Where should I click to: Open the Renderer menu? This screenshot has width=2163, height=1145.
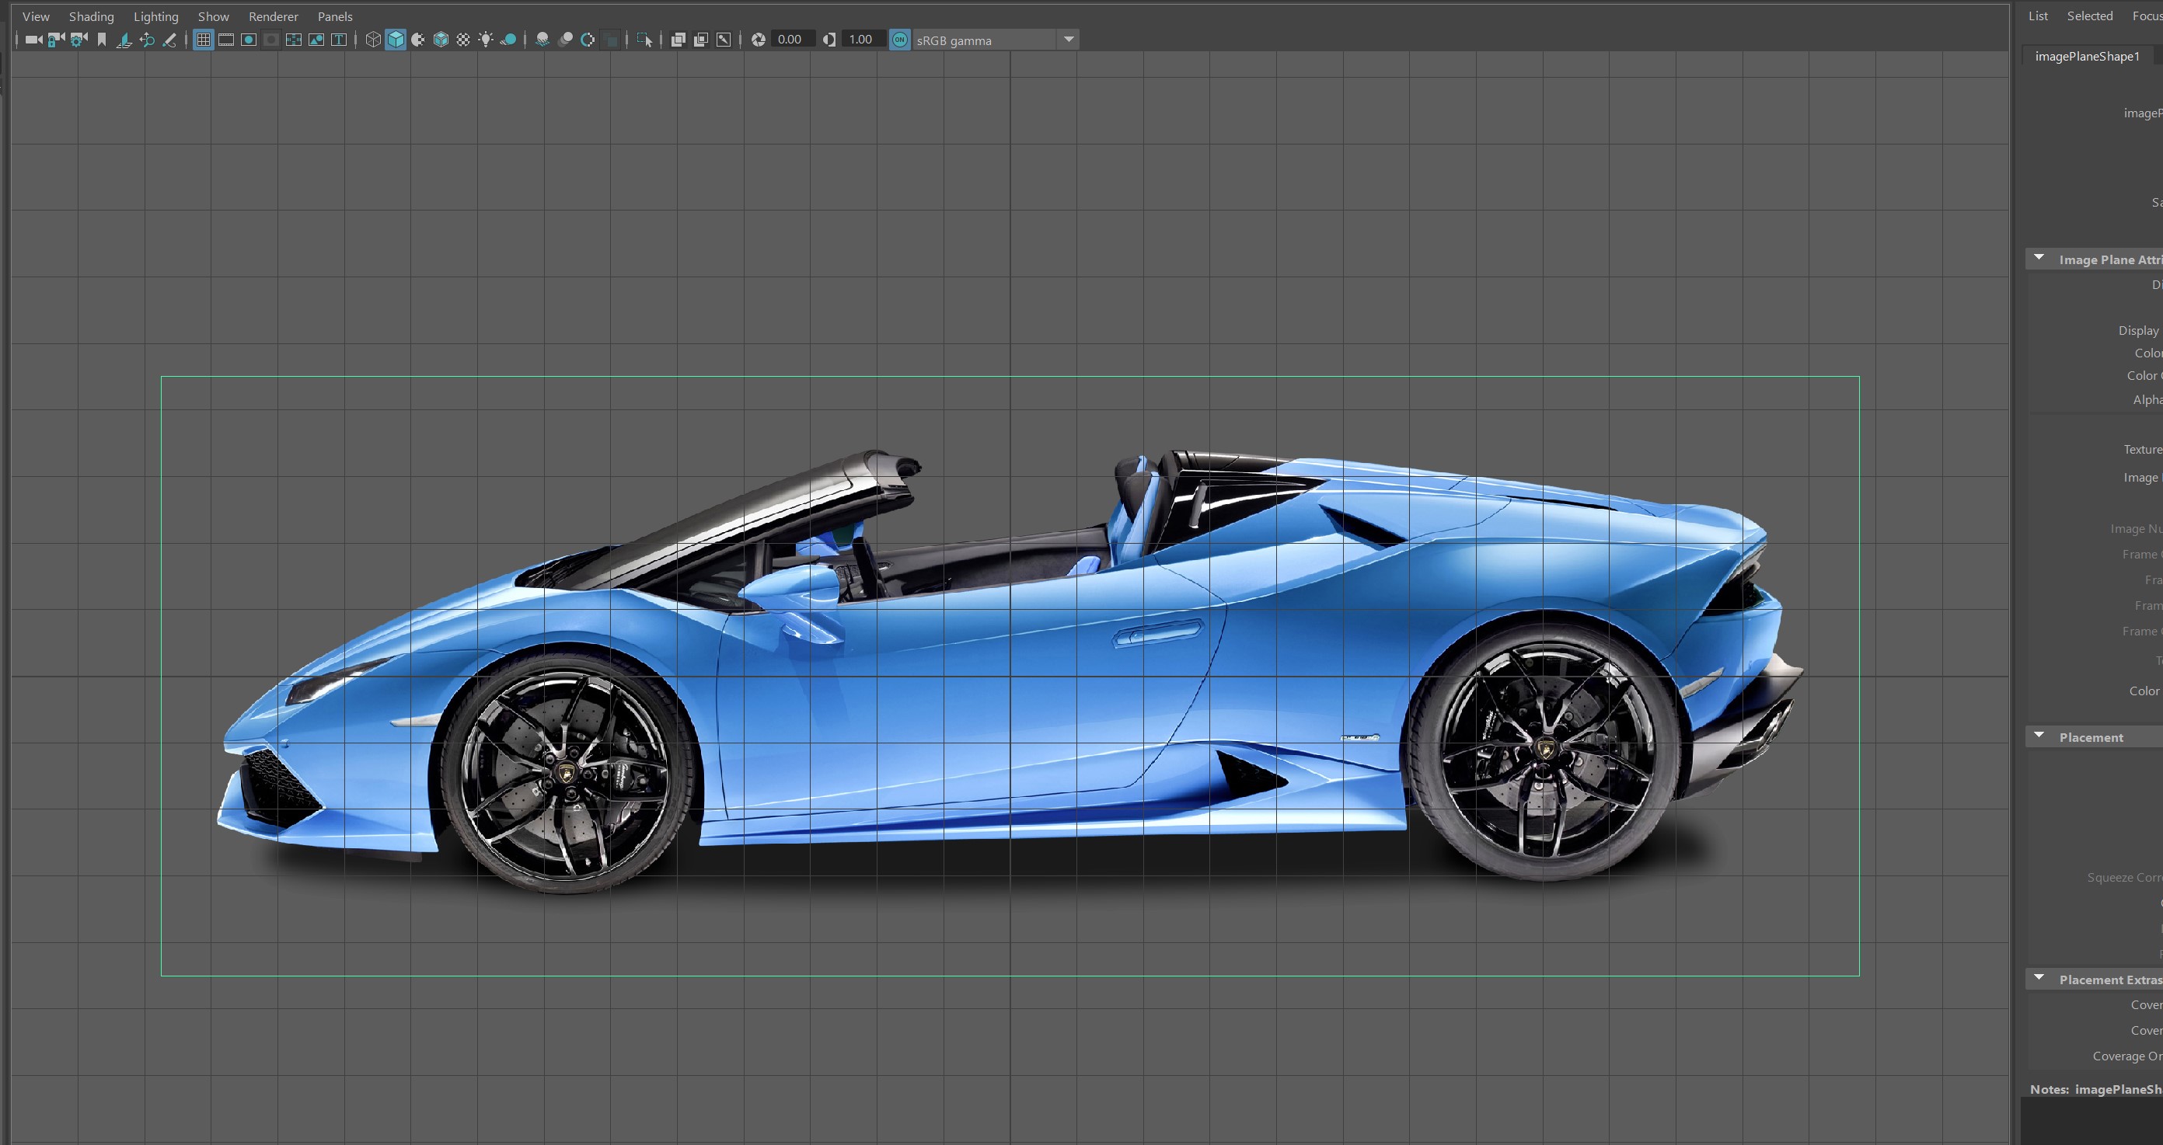pos(272,16)
